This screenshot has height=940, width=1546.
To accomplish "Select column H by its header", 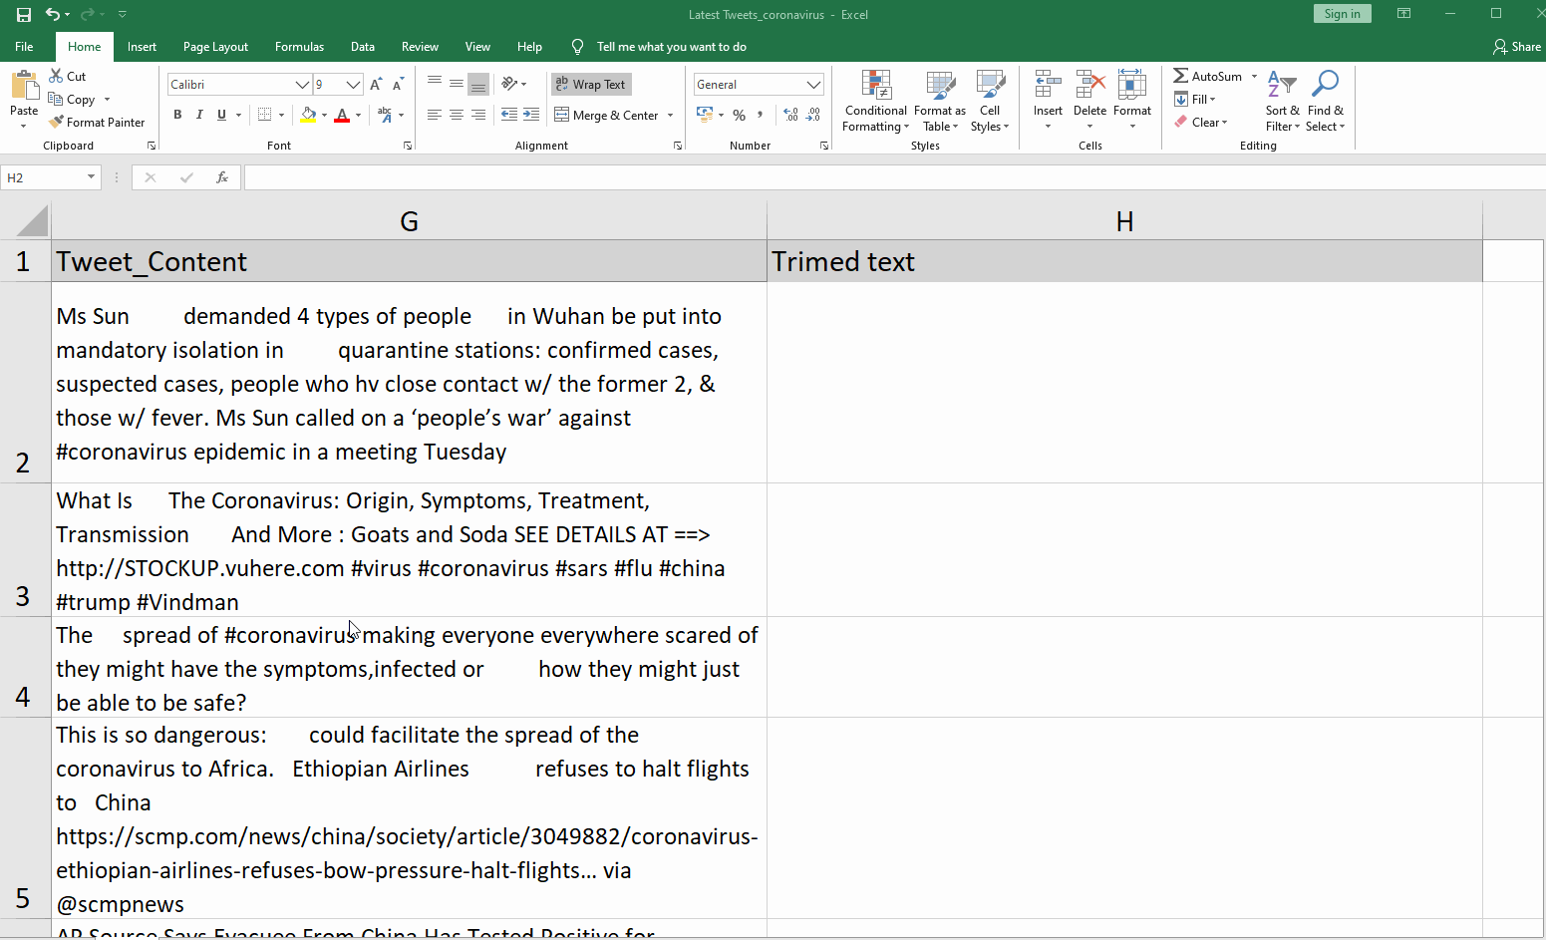I will (1124, 221).
